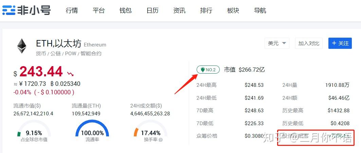Open the 行情 menu
This screenshot has height=153, width=361.
pos(72,11)
